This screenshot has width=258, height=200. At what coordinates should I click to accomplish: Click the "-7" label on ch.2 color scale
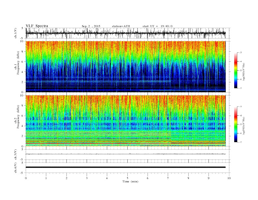240,142
